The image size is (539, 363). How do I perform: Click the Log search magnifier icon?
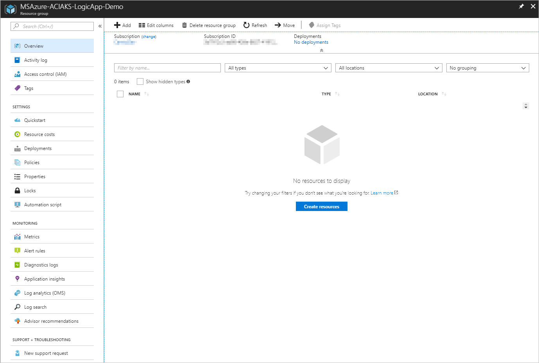(17, 307)
